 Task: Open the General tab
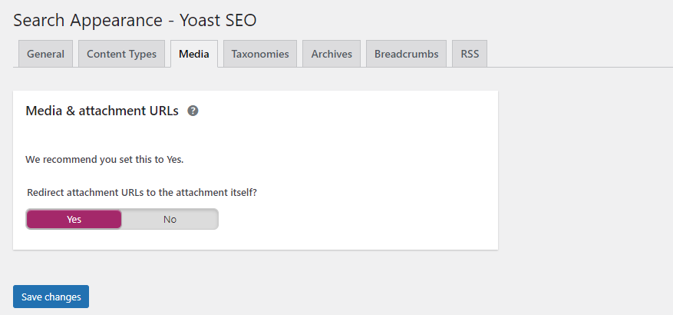(45, 54)
